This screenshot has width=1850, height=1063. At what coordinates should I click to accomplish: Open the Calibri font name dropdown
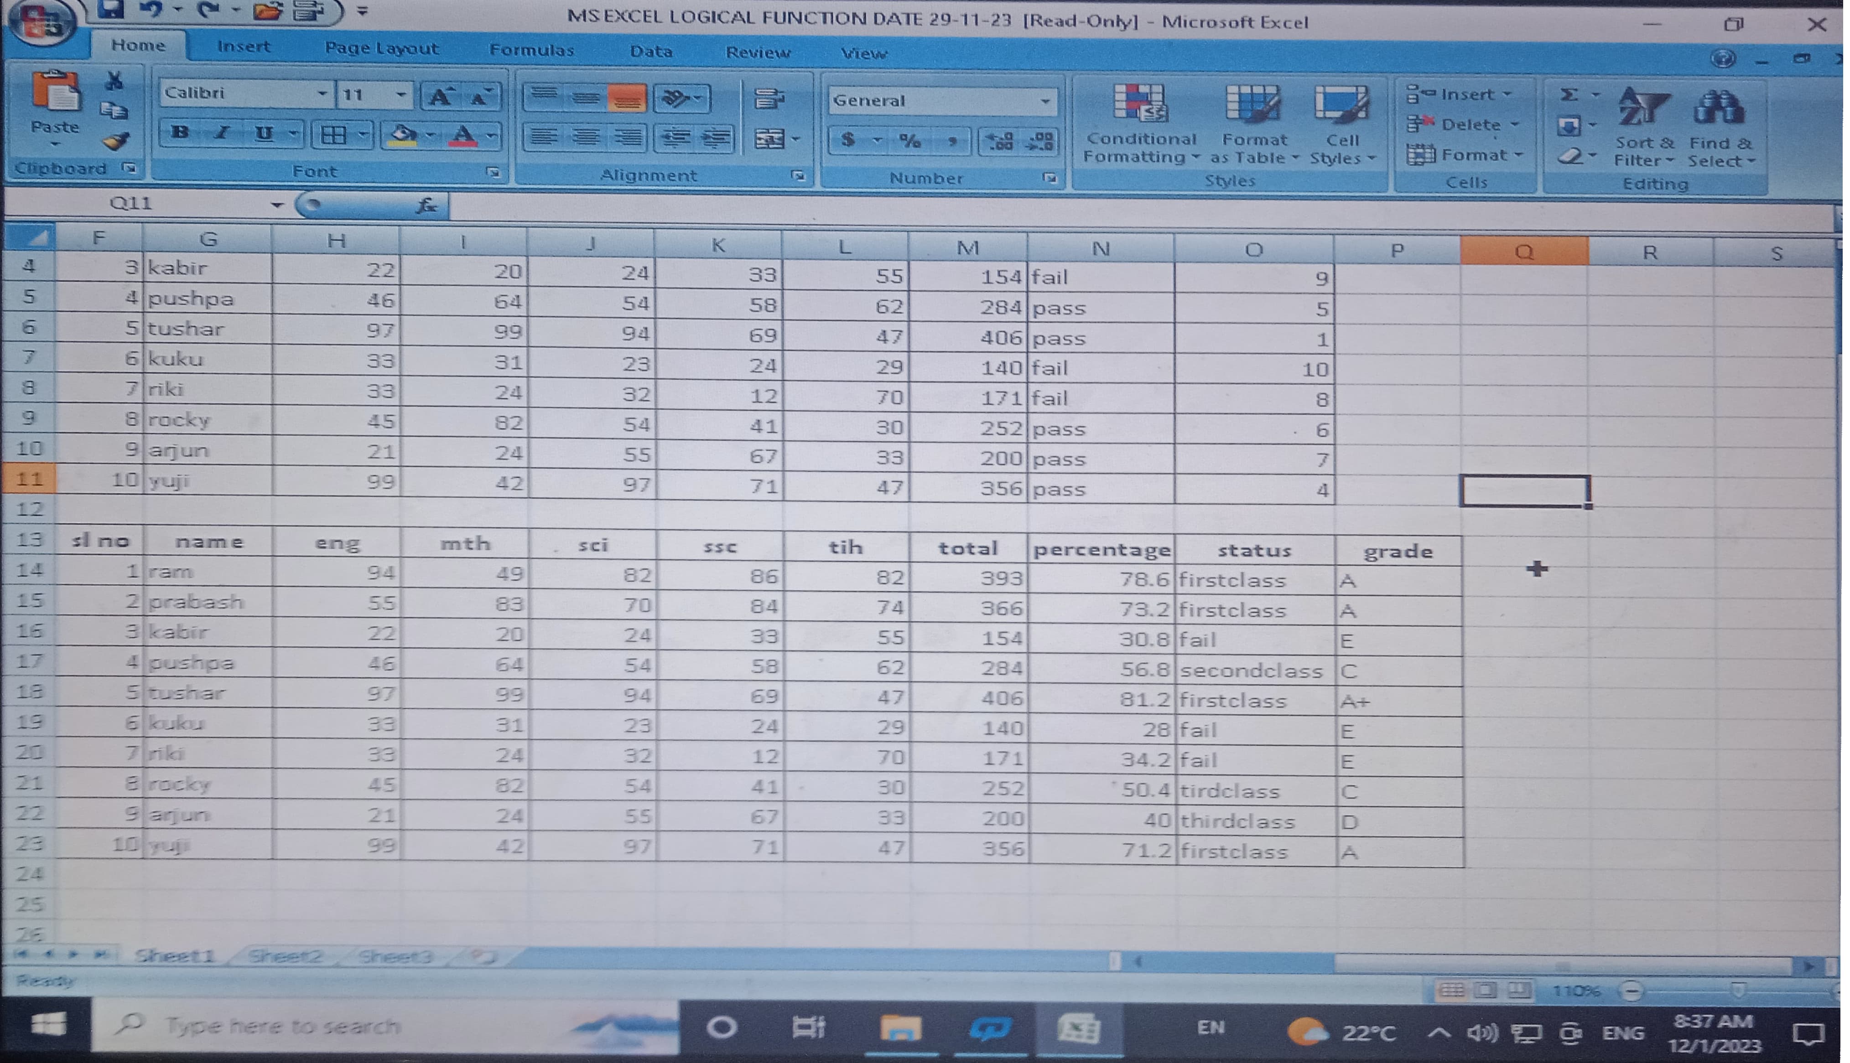point(322,93)
